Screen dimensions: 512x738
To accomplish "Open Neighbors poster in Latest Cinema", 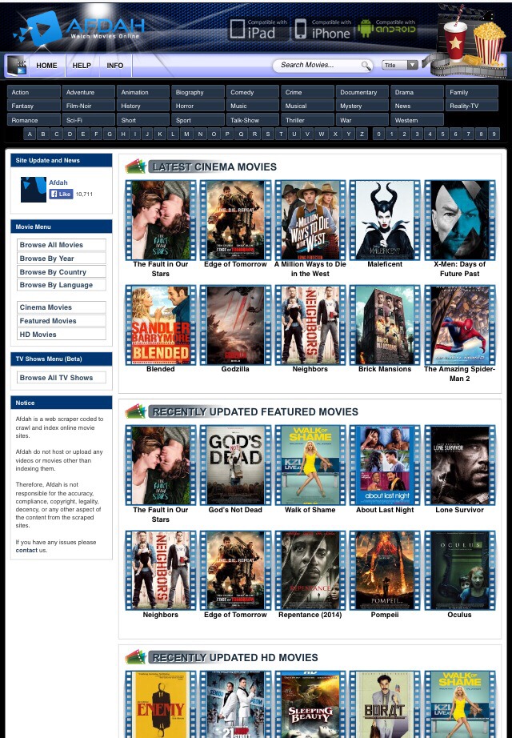I will (310, 325).
